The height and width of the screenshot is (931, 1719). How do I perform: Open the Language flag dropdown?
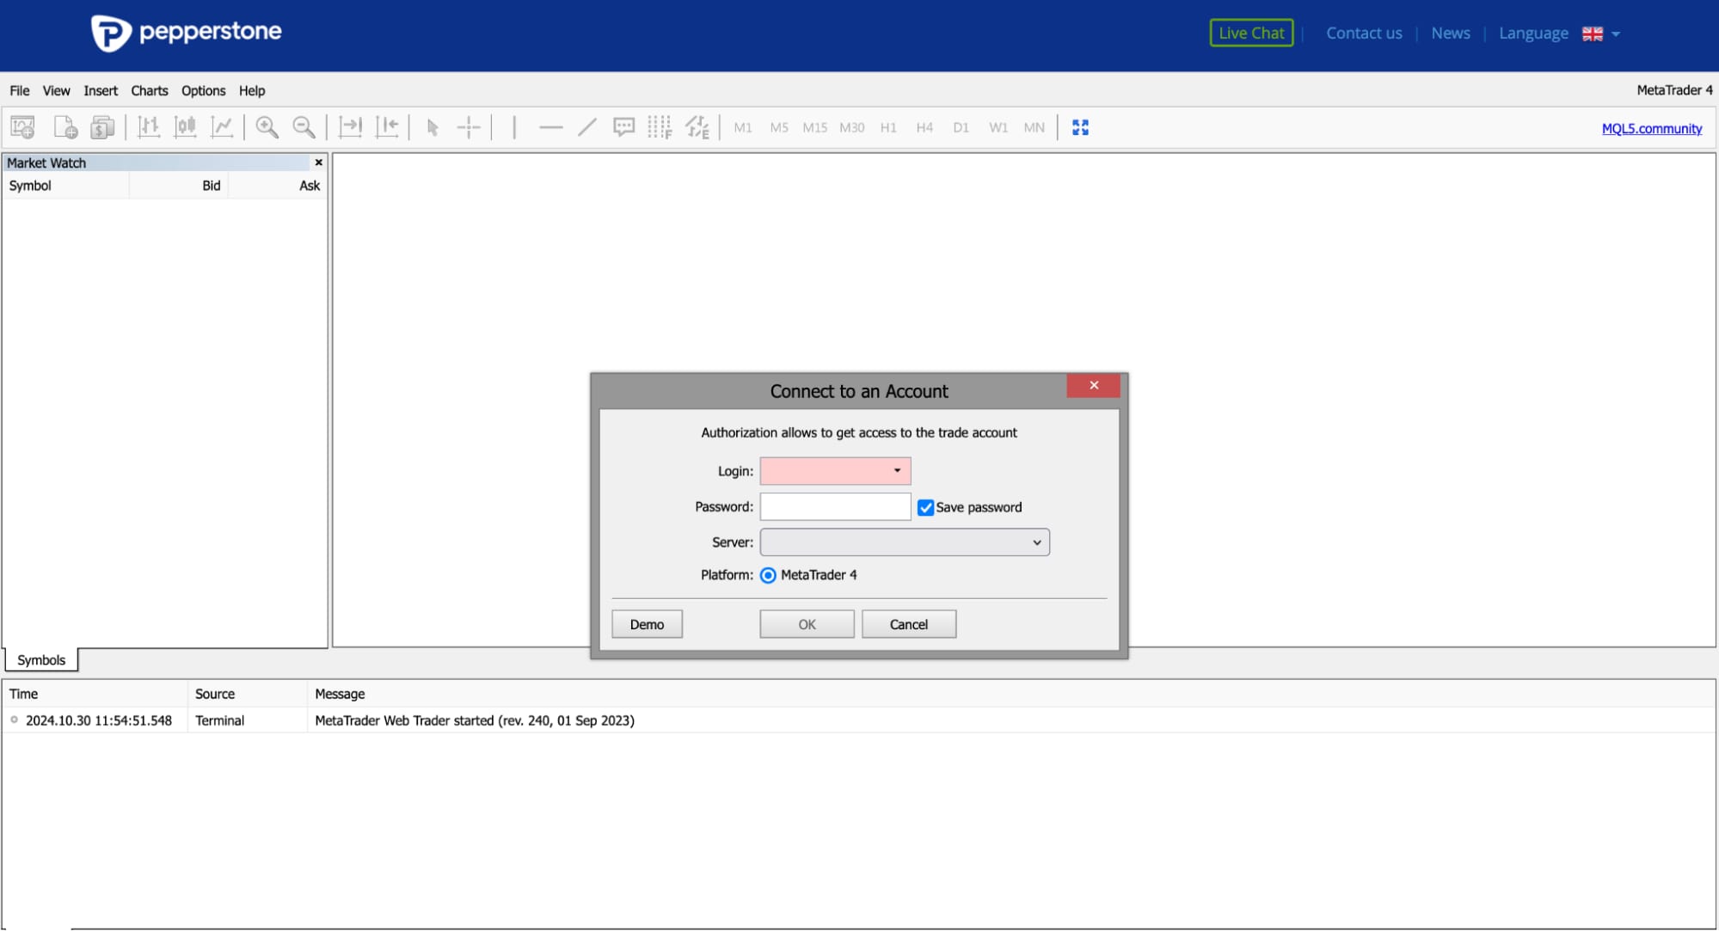(1601, 34)
